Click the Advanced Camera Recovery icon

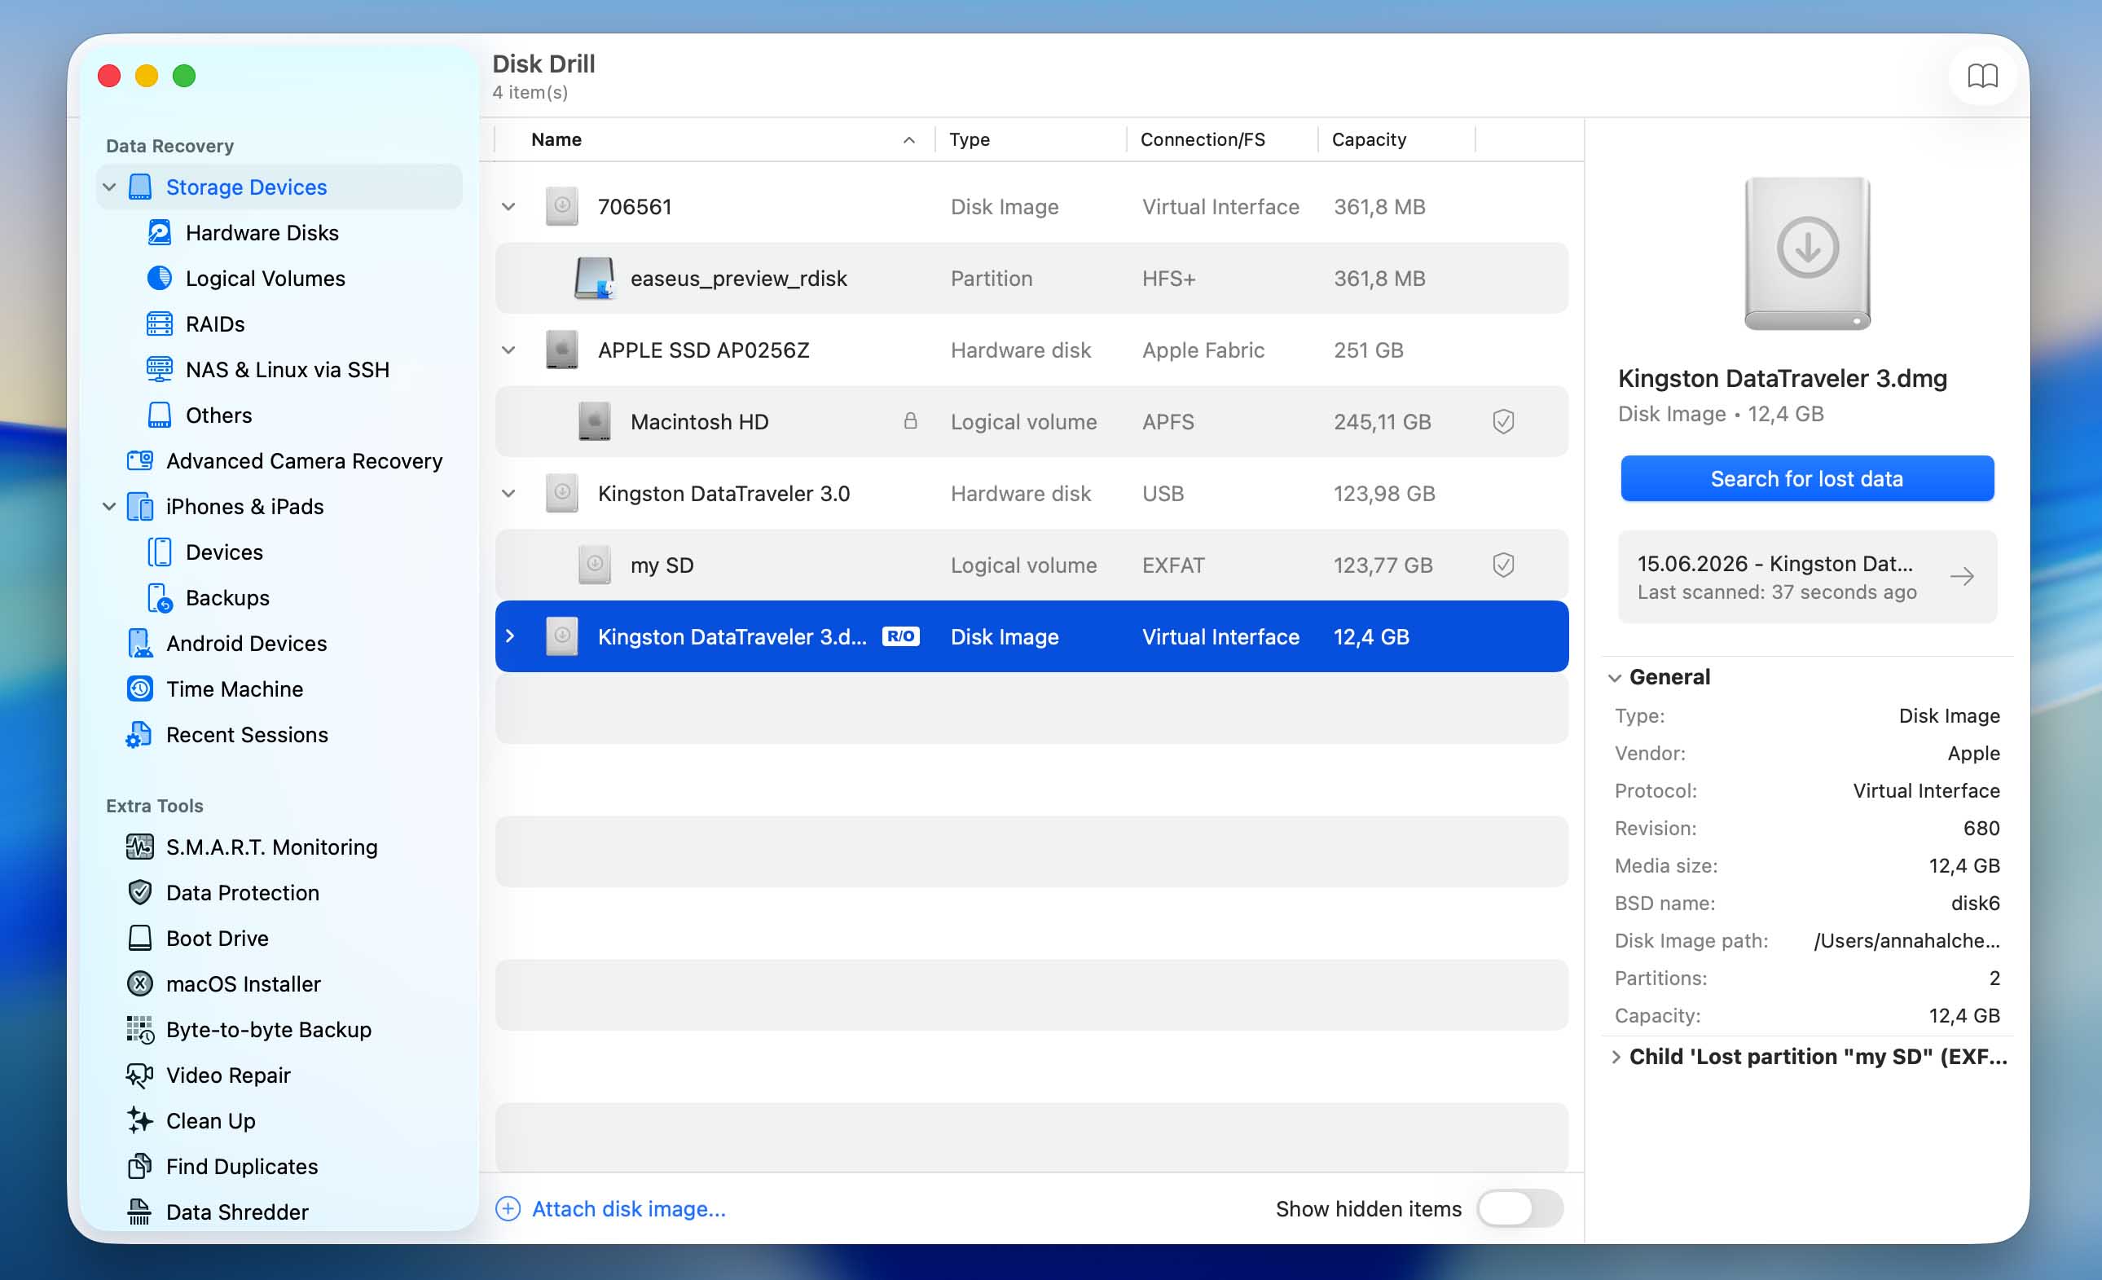pos(140,461)
